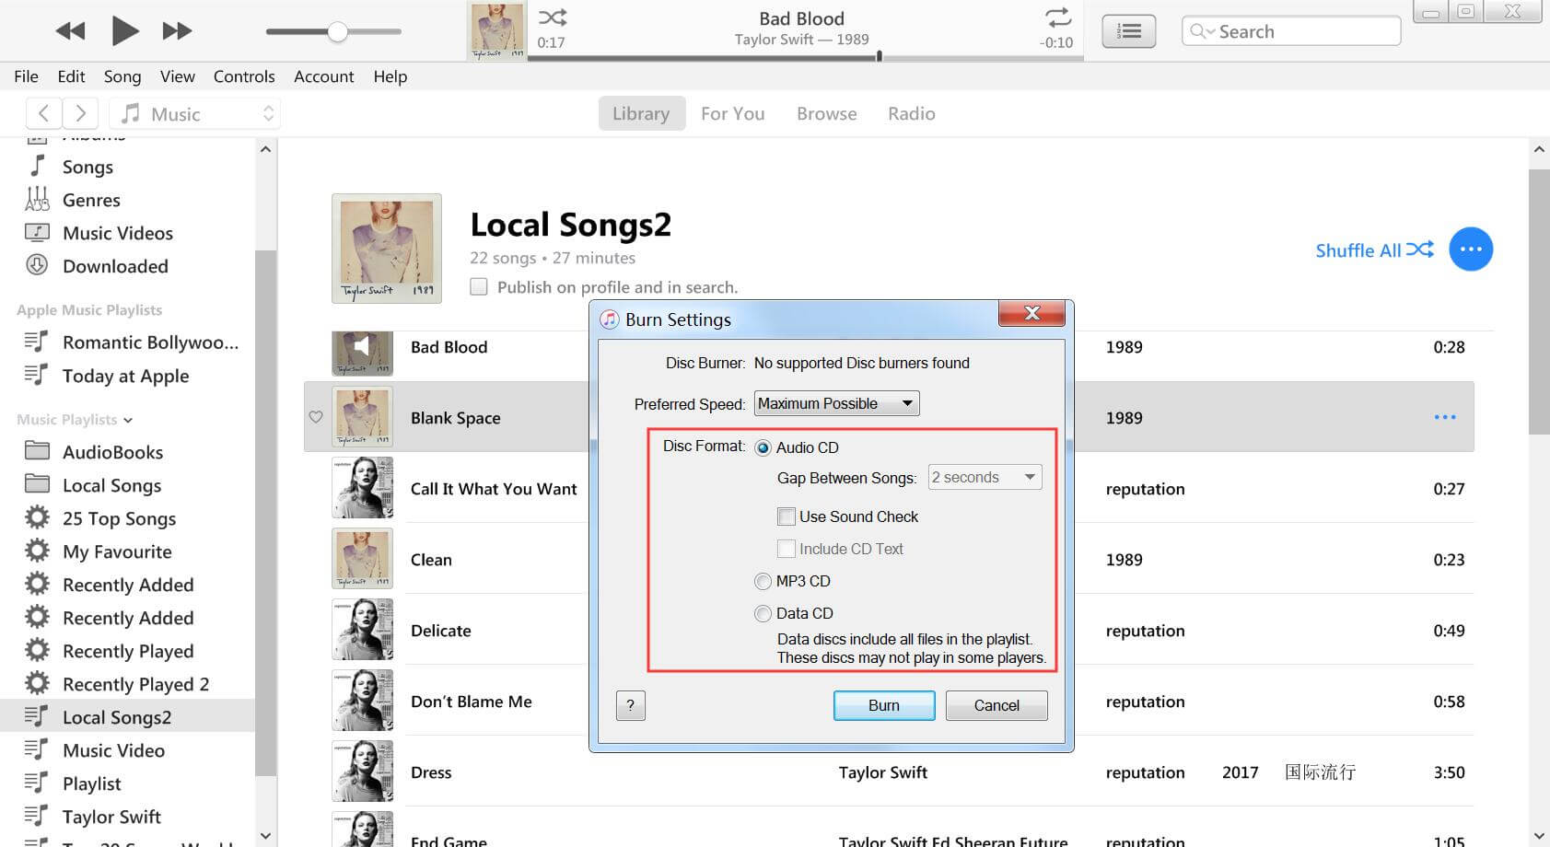This screenshot has height=847, width=1550.
Task: Select the Data CD disc format
Action: click(763, 613)
